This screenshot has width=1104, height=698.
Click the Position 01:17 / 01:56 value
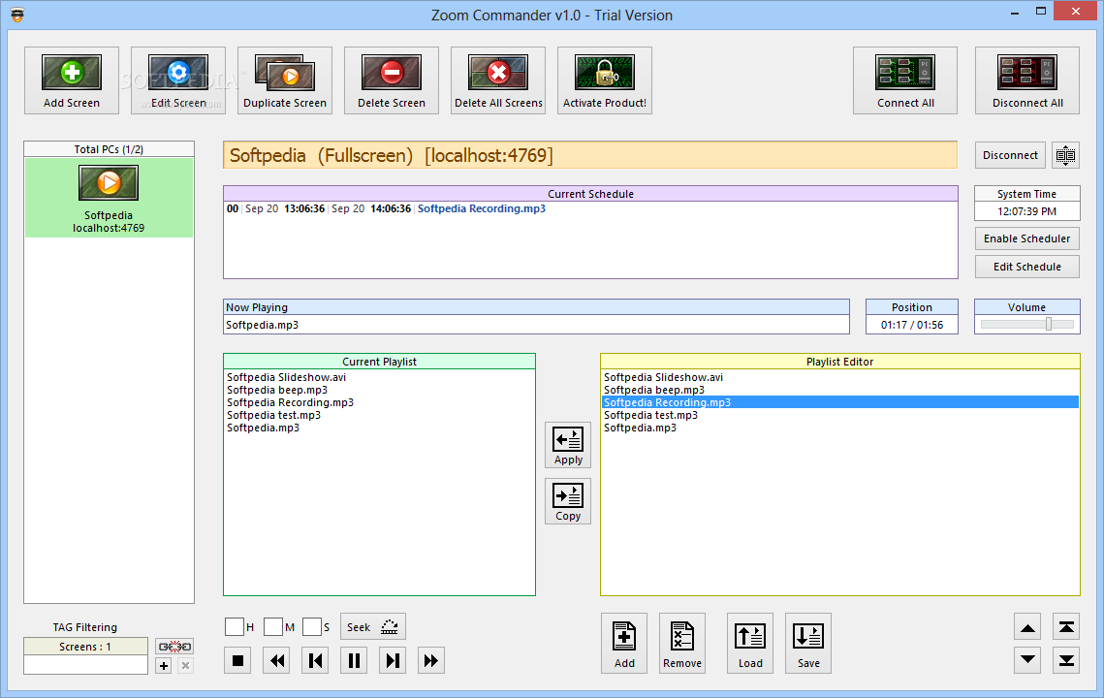[x=912, y=325]
